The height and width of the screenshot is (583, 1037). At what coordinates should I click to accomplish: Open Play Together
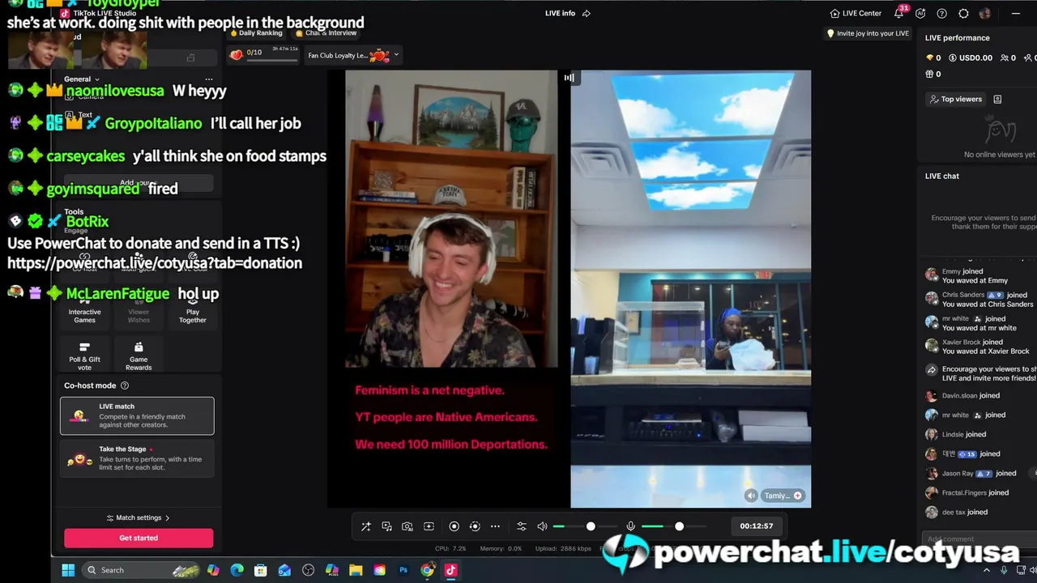tap(193, 312)
